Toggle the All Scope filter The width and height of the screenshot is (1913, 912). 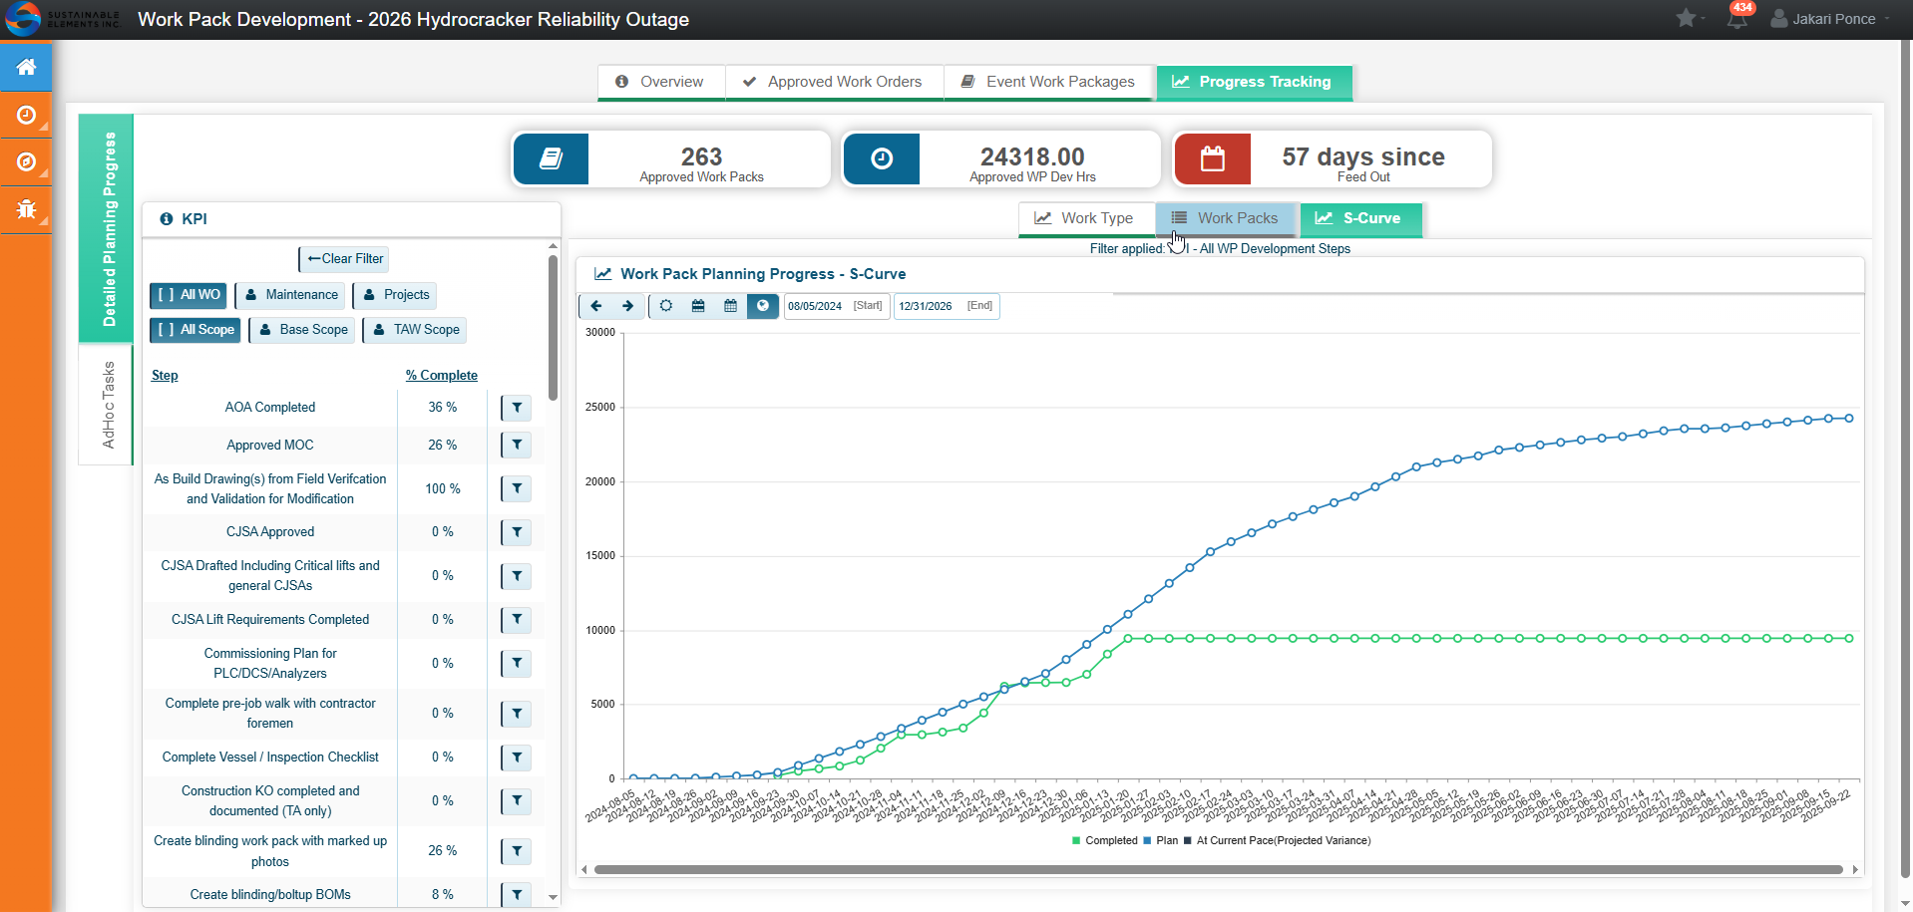[195, 330]
